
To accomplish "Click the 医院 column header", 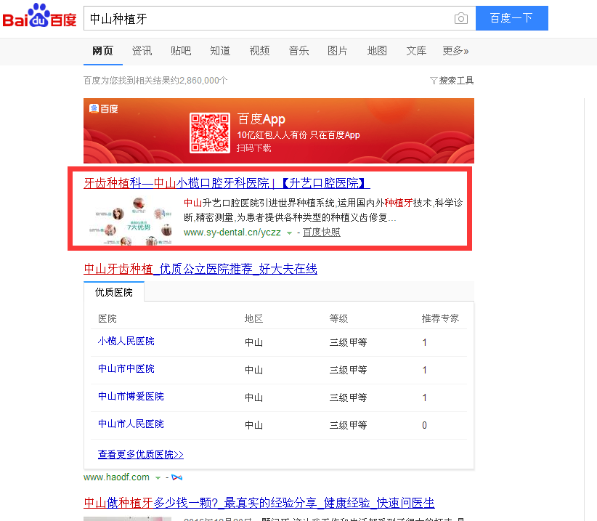I will [x=107, y=318].
